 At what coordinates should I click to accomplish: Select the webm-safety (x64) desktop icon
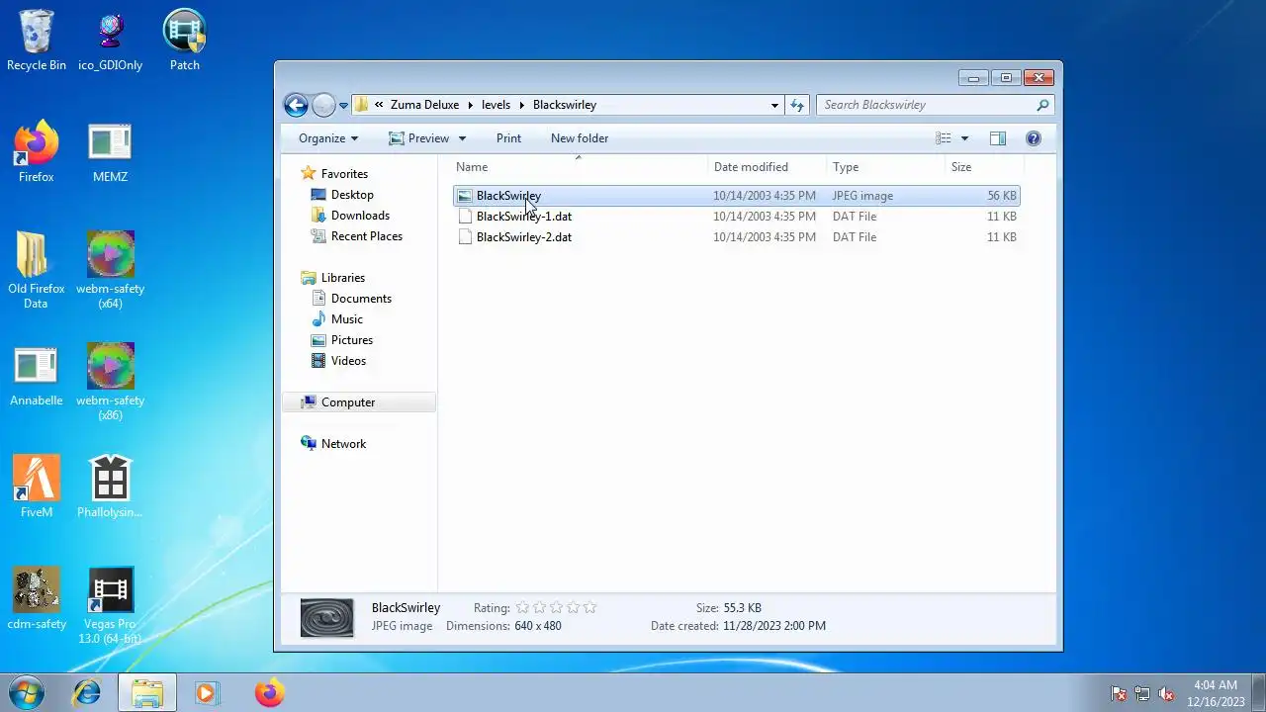click(110, 270)
